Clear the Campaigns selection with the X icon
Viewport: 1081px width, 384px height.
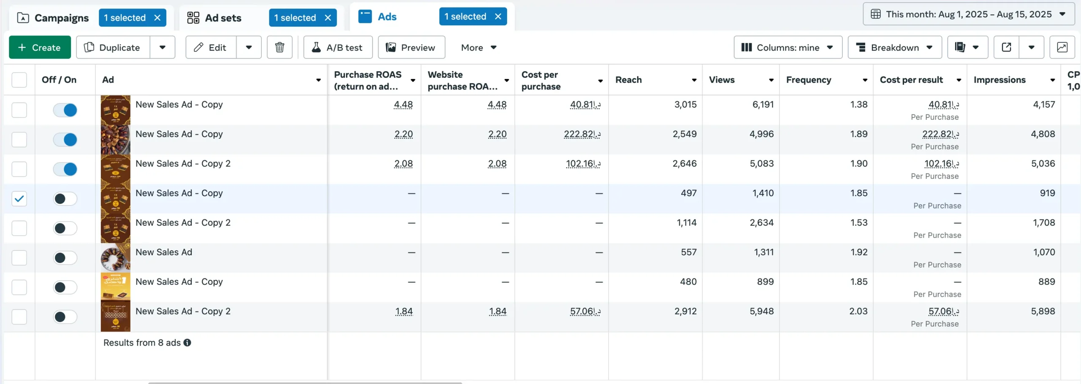coord(158,18)
